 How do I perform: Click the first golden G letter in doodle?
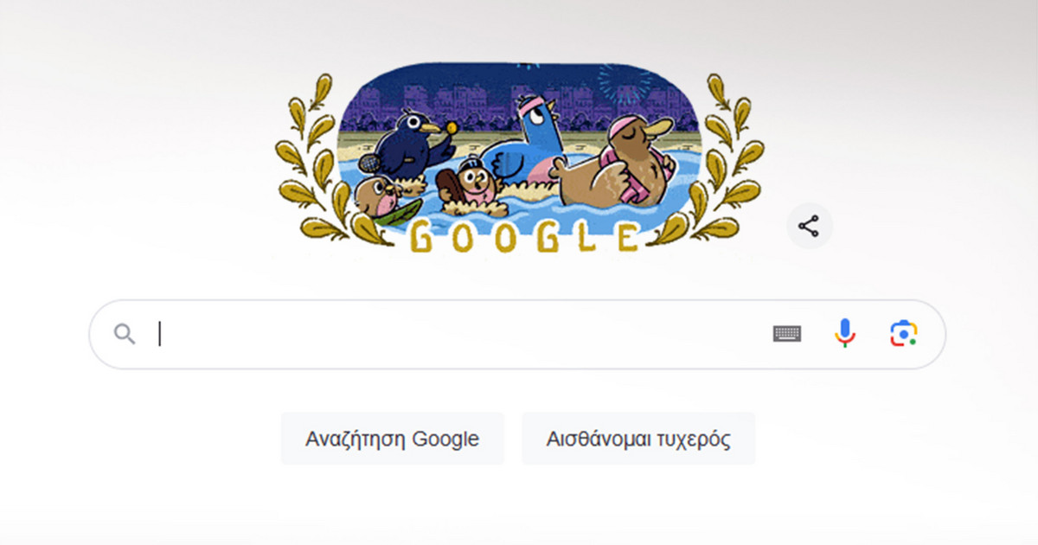pyautogui.click(x=421, y=237)
